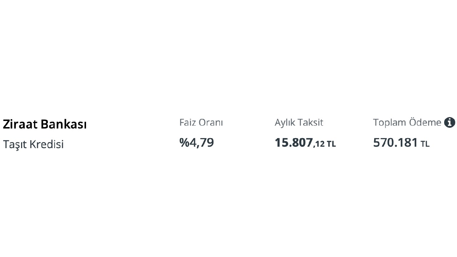Click the ,12 TL decimal portion

tap(325, 144)
